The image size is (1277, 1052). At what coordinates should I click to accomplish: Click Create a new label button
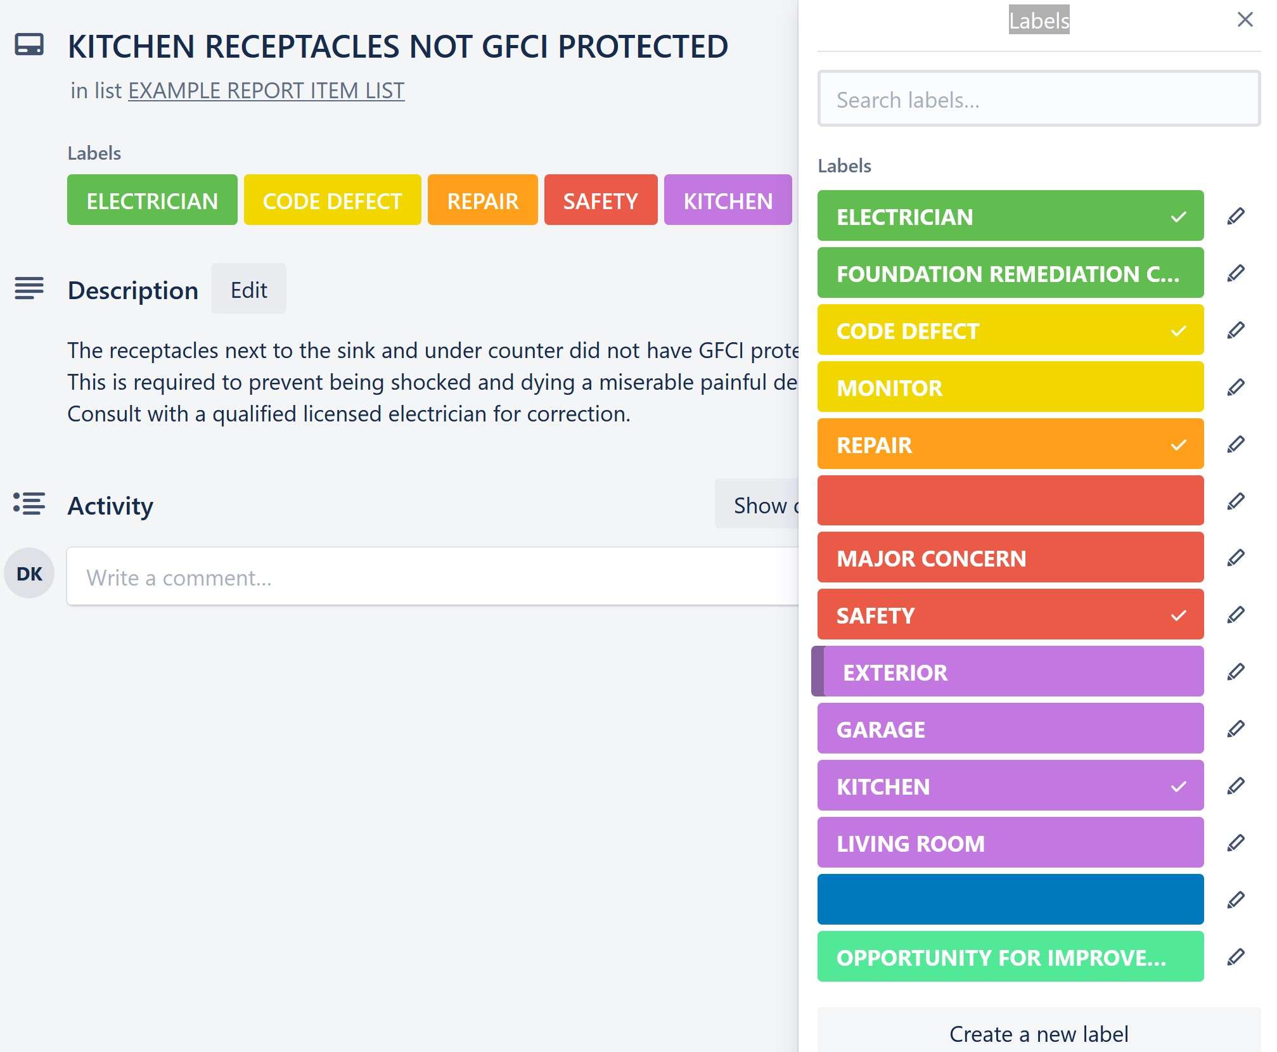pyautogui.click(x=1039, y=1034)
